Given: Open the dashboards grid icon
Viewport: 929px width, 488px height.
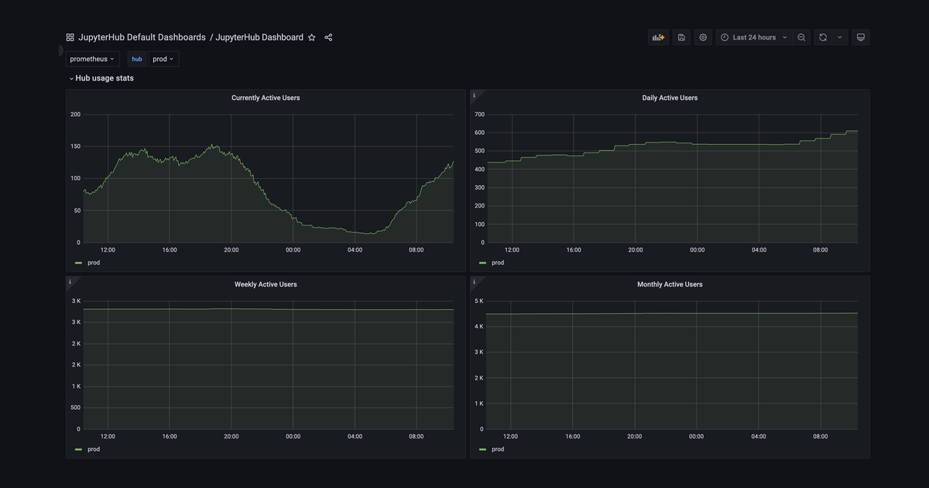Looking at the screenshot, I should (70, 37).
